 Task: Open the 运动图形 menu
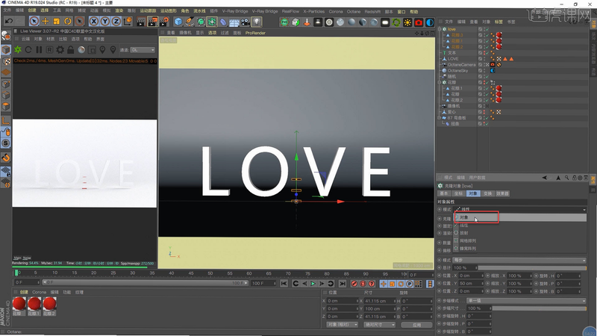168,10
